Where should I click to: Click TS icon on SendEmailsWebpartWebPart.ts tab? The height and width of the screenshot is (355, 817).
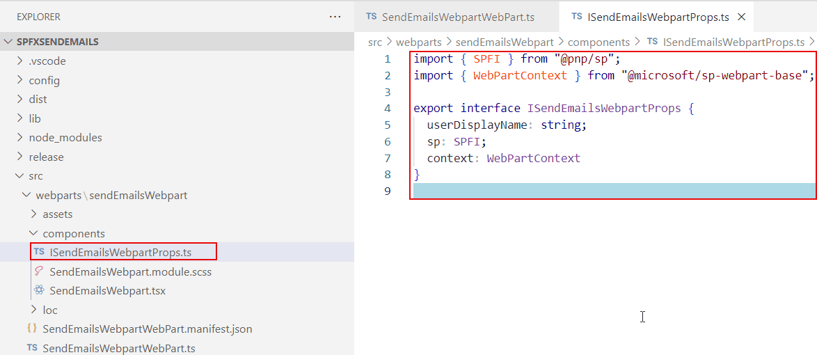tap(372, 16)
